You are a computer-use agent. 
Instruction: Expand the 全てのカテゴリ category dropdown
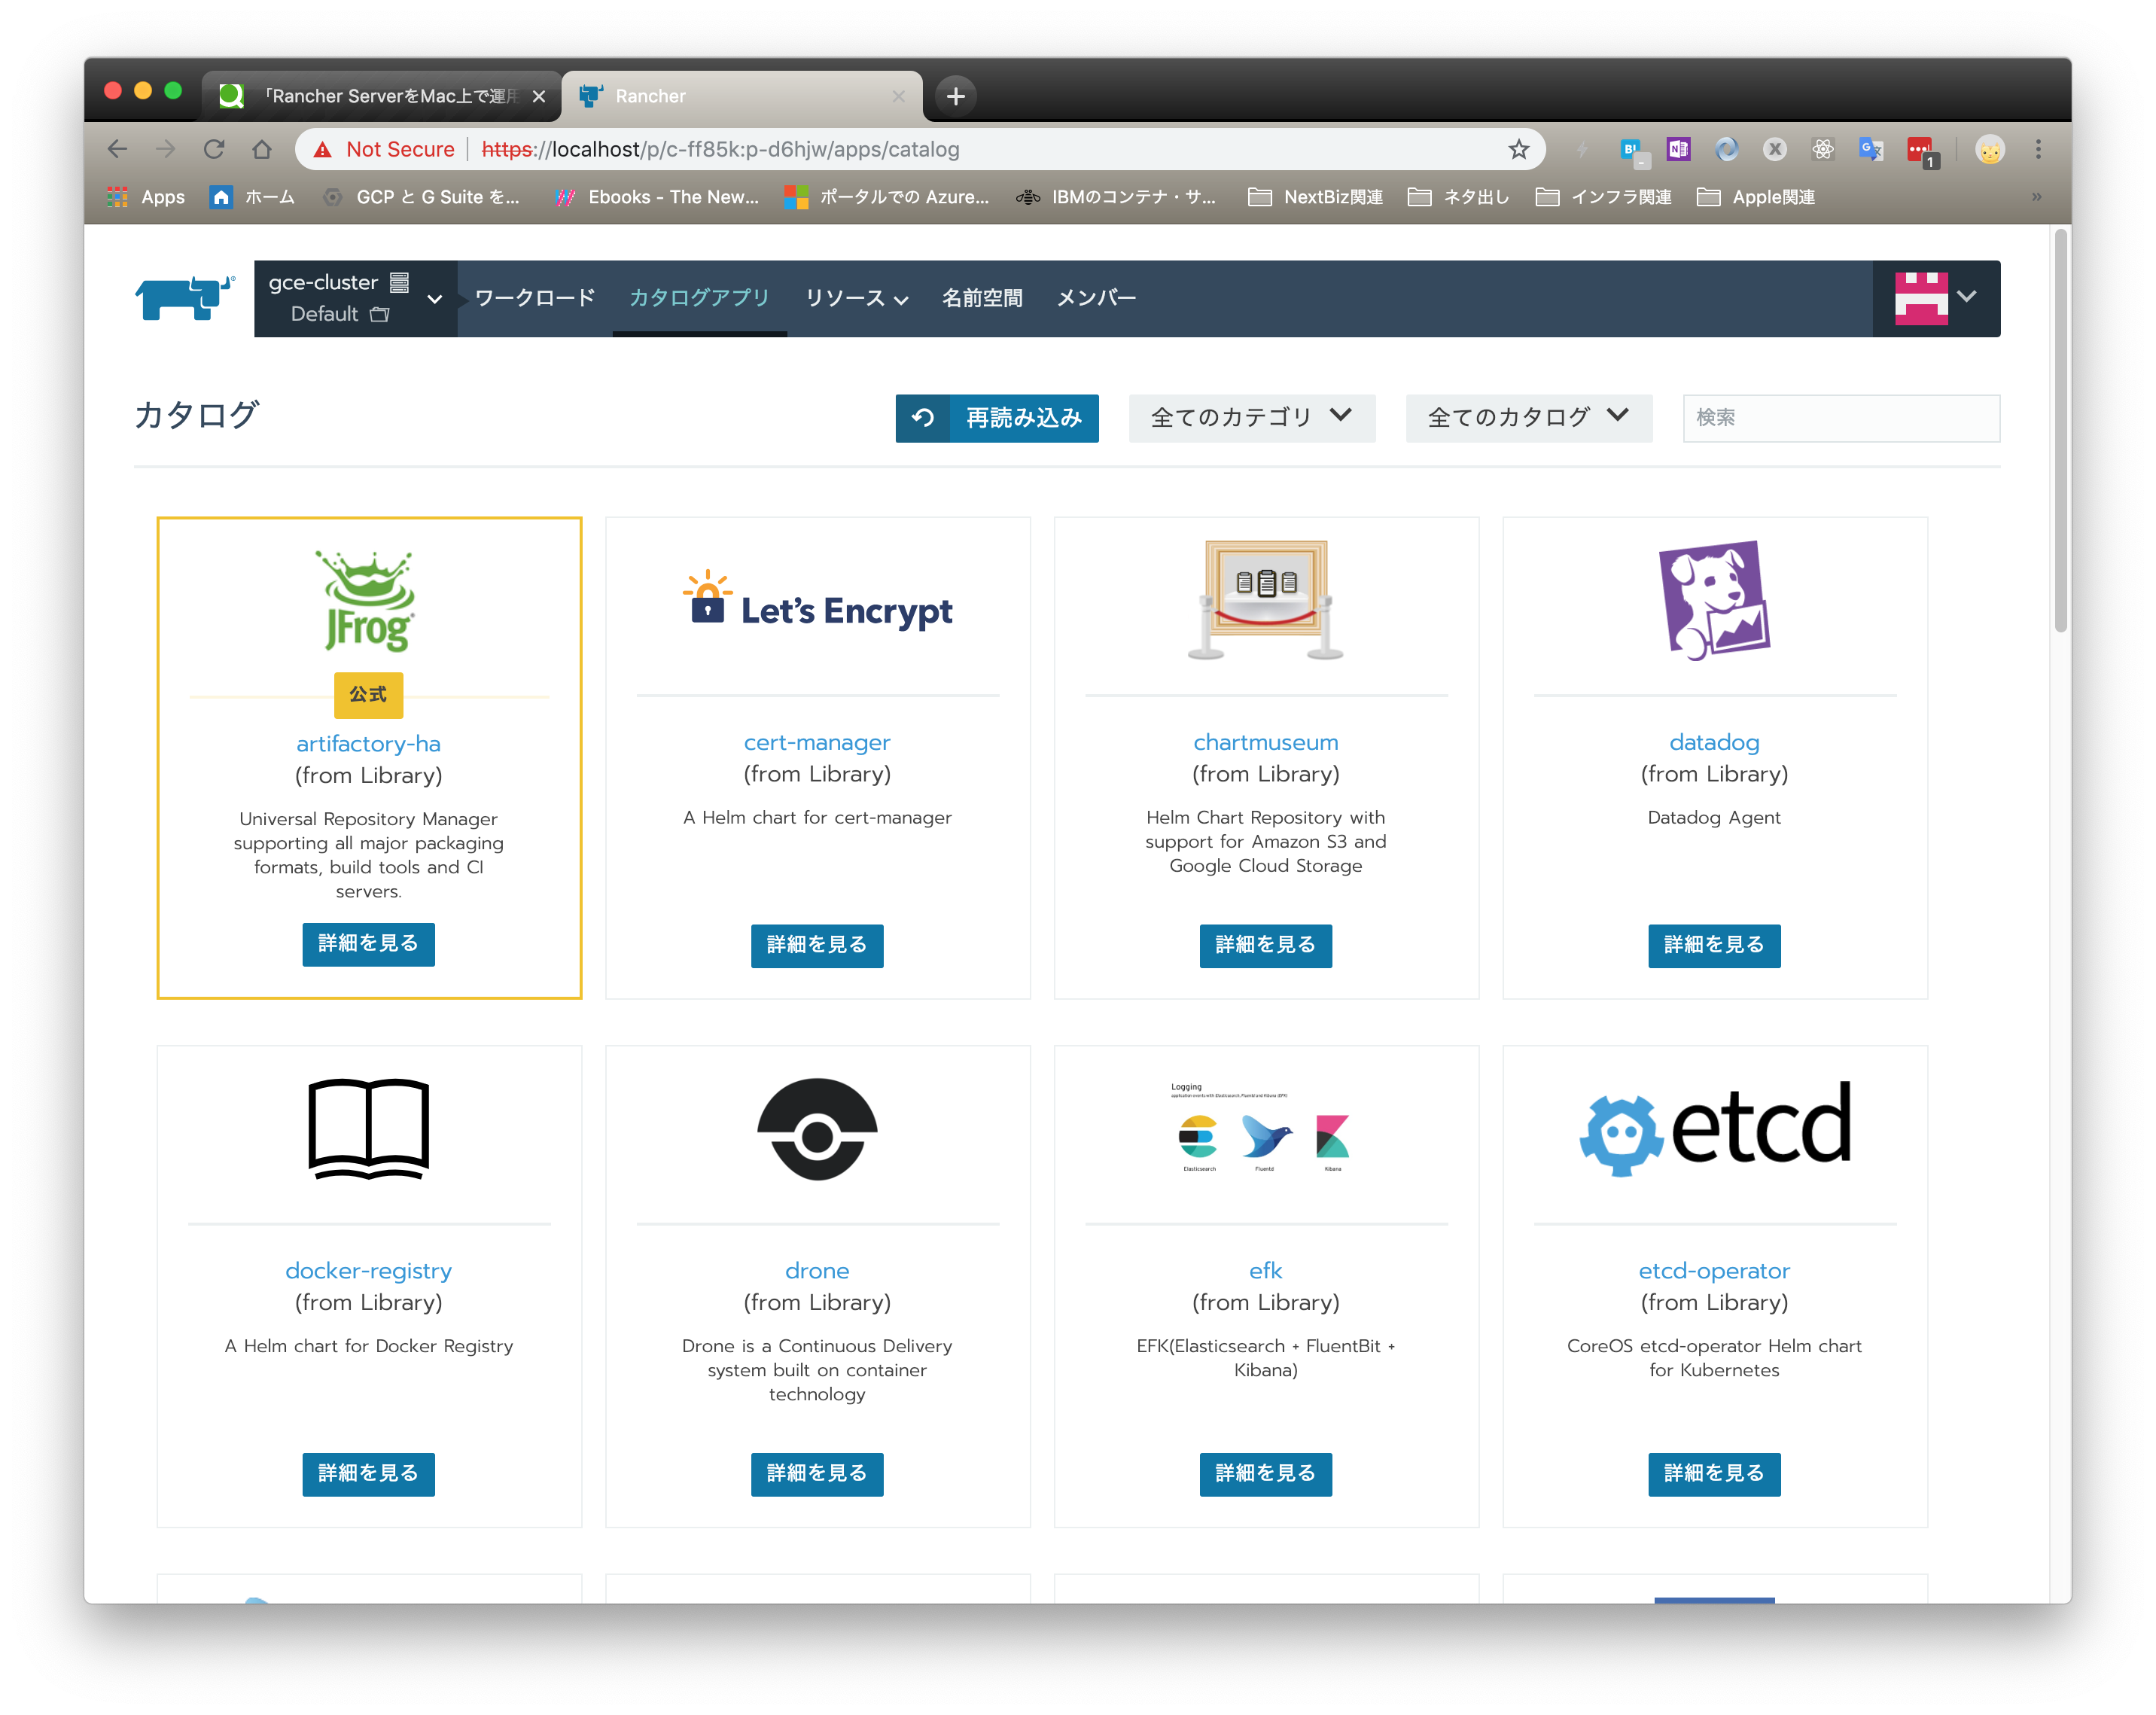pos(1252,418)
